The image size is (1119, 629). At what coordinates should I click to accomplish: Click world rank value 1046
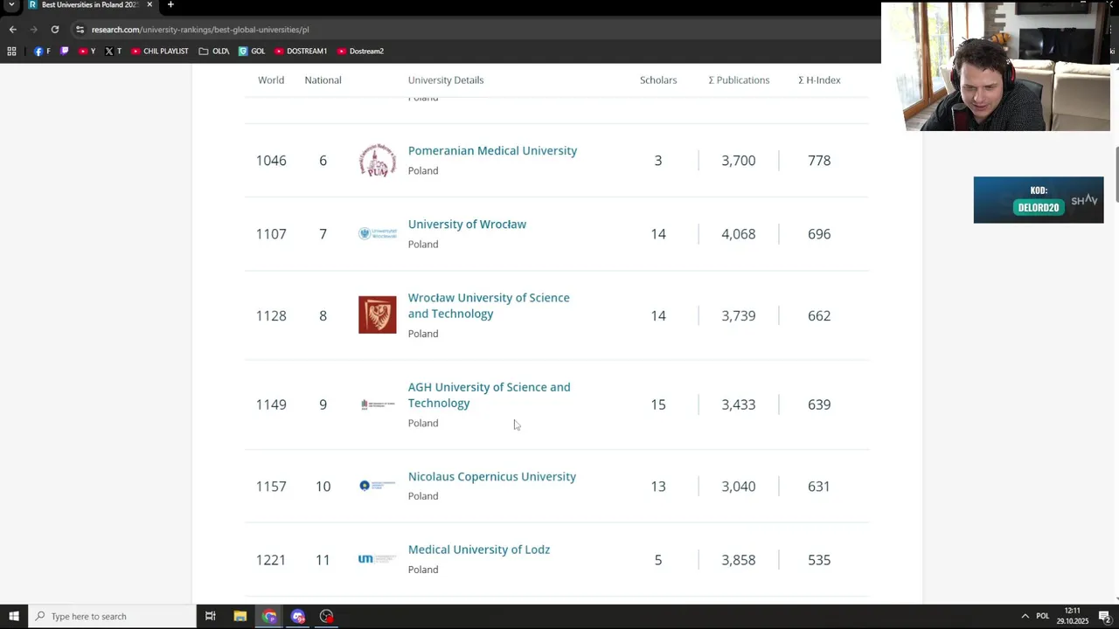click(x=271, y=161)
